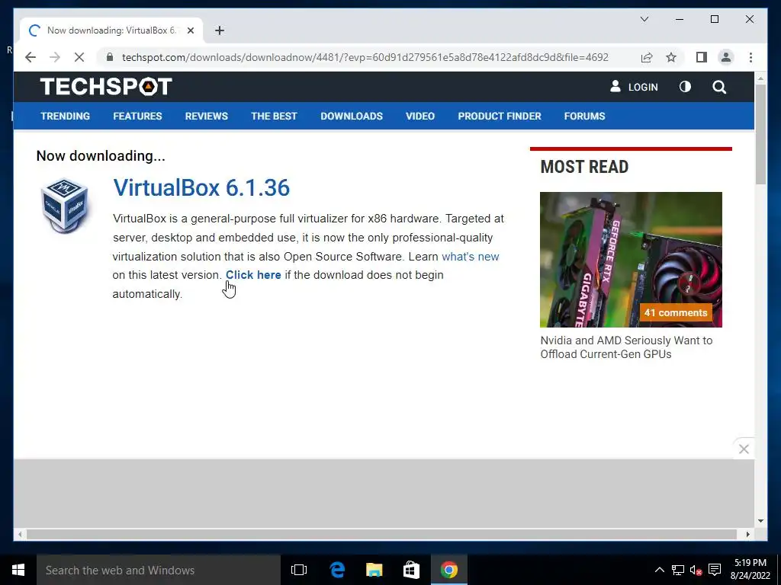Screen dimensions: 781x585
Task: Click the address bar URL
Action: 365,57
